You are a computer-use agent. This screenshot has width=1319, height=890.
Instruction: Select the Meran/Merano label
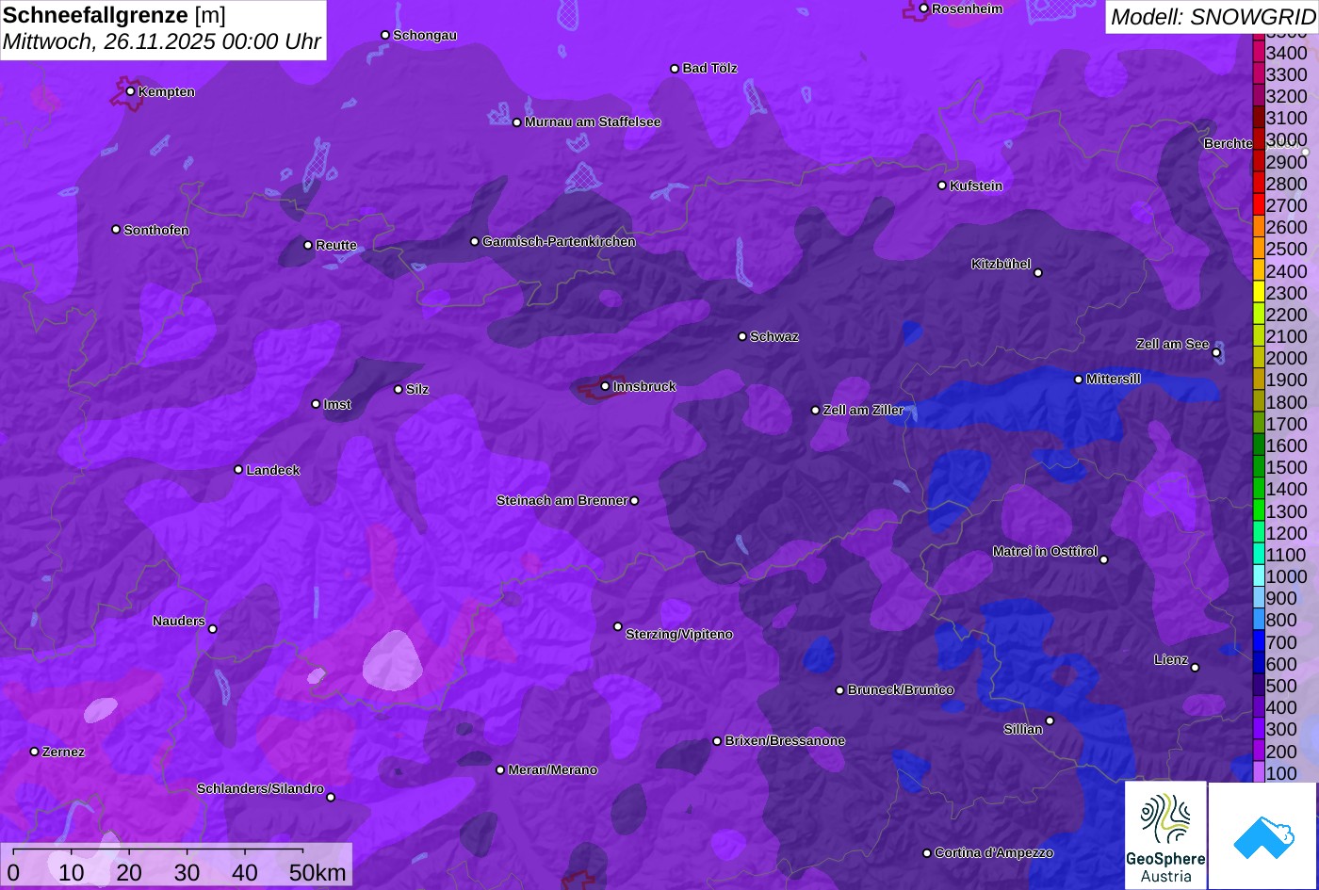(x=553, y=769)
